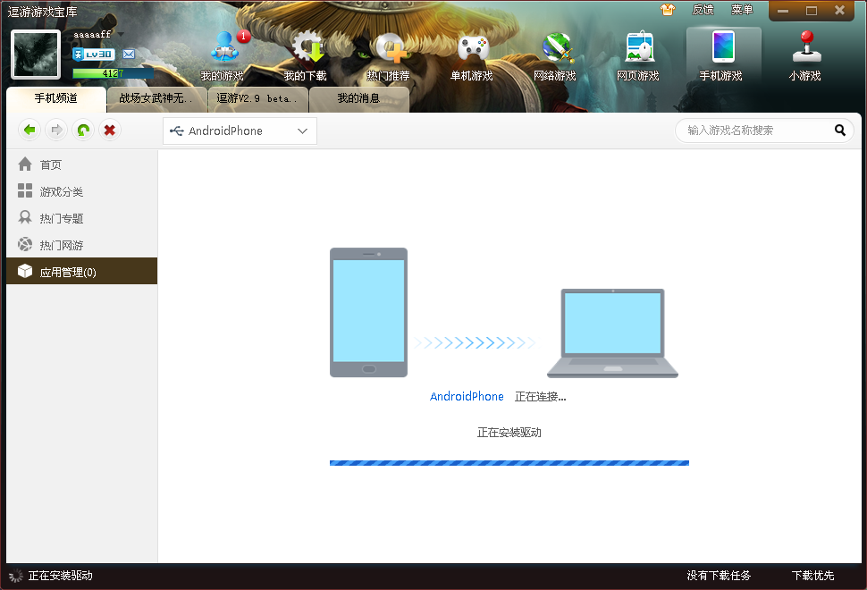Screen dimensions: 867x590
Task: Switch to the 逗游V2.9 beta.. tab
Action: tap(258, 98)
